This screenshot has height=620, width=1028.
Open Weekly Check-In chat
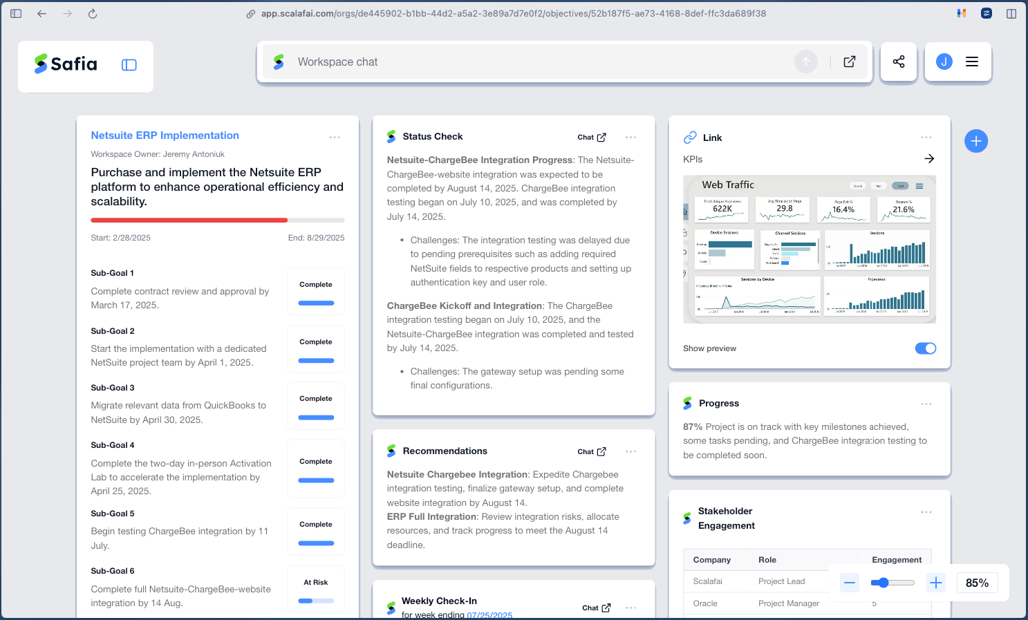(597, 608)
